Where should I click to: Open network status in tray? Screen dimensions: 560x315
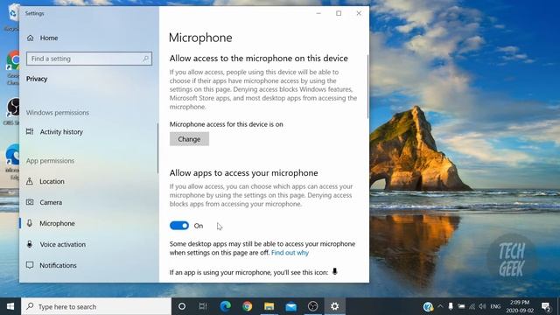[x=472, y=306]
